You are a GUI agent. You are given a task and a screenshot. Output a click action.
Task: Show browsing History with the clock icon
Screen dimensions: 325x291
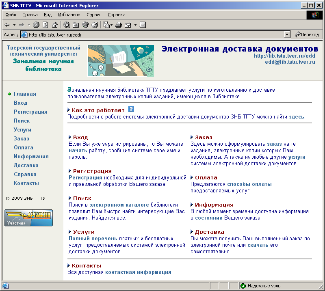pyautogui.click(x=95, y=25)
